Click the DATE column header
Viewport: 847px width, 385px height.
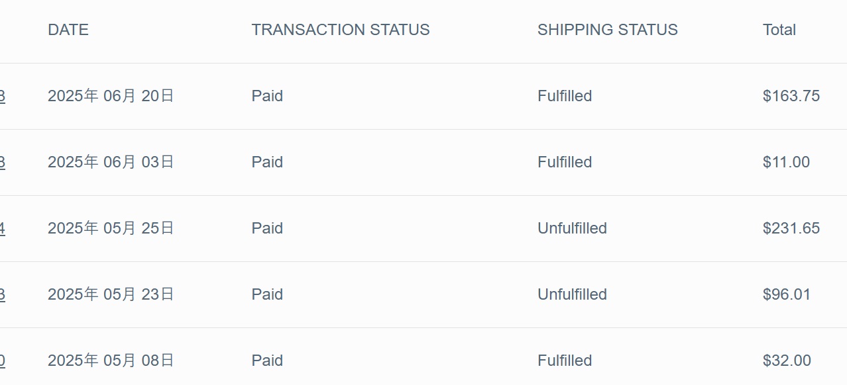(x=68, y=30)
